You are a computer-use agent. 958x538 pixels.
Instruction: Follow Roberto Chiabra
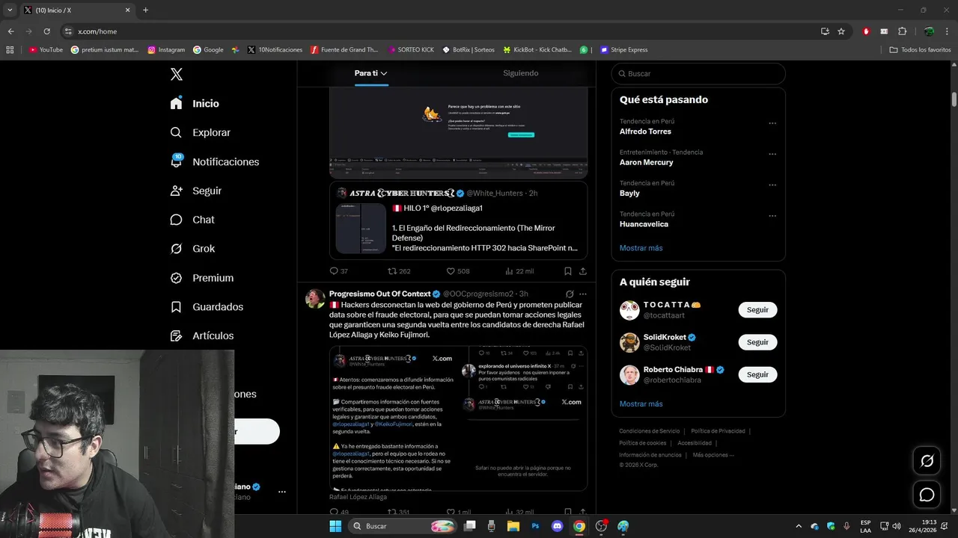(x=757, y=374)
